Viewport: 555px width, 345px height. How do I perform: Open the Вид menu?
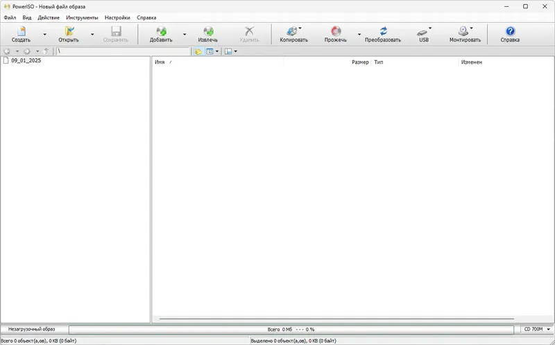[27, 17]
